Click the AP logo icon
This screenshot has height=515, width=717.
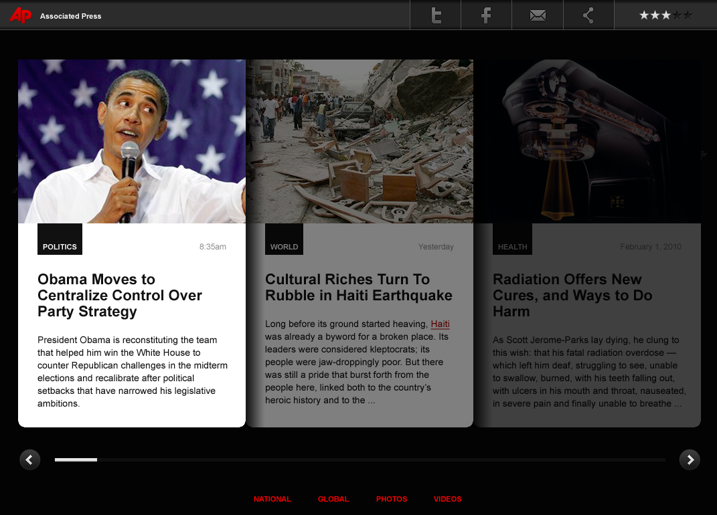click(21, 15)
